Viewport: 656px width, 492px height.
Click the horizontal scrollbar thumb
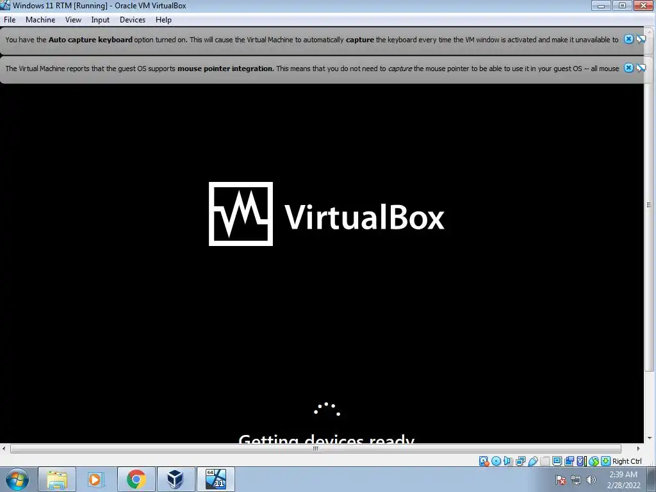(315, 448)
